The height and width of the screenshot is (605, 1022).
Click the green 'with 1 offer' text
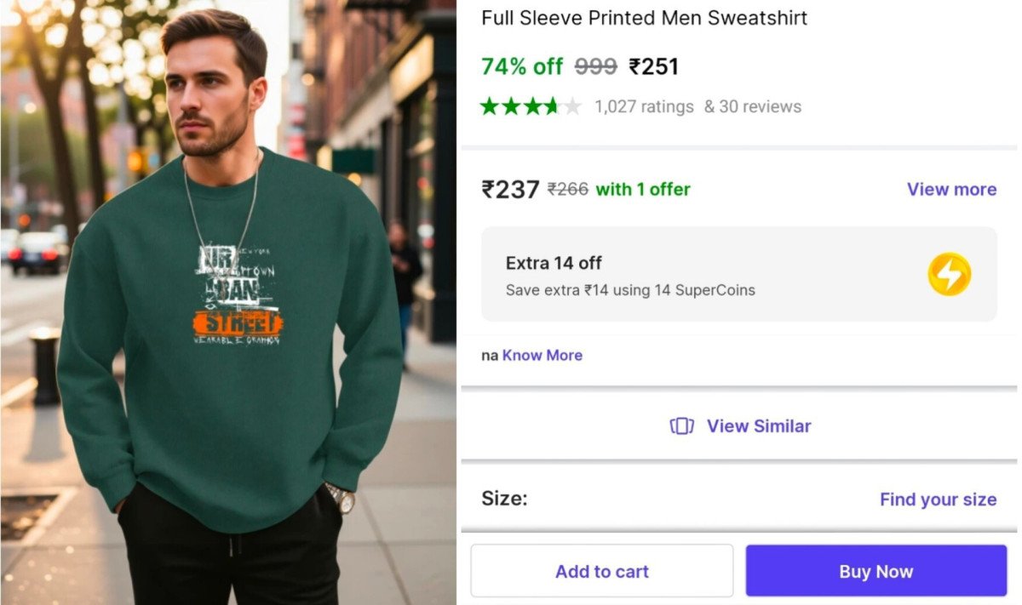coord(643,189)
